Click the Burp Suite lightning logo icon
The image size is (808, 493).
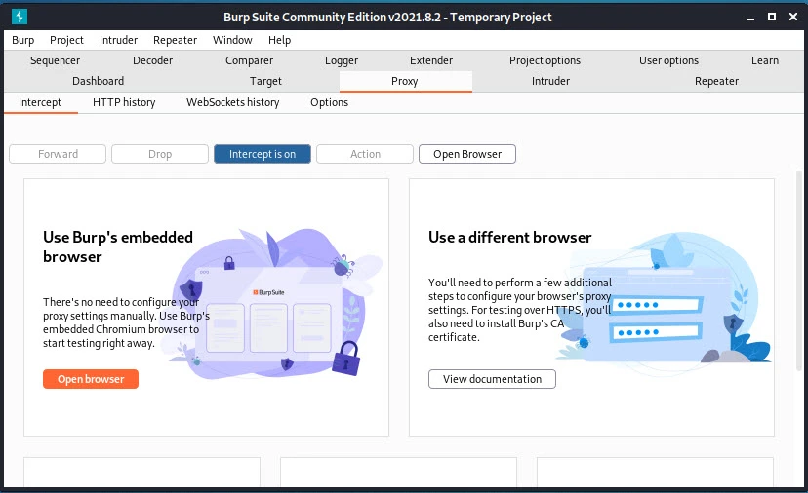20,17
